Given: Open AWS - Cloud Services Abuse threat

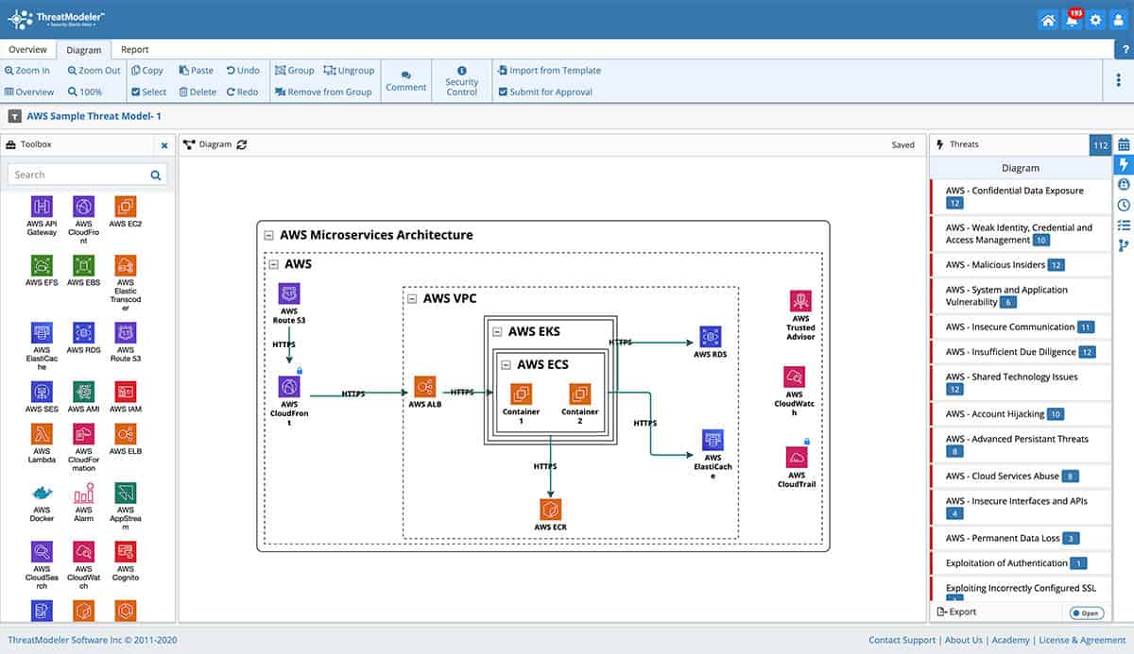Looking at the screenshot, I should (1021, 476).
